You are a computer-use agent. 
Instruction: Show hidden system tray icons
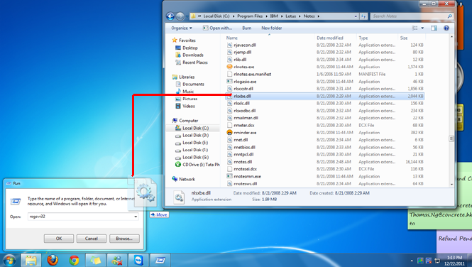[412, 261]
